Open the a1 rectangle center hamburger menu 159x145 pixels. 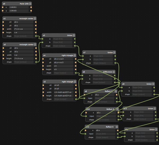click(35, 19)
